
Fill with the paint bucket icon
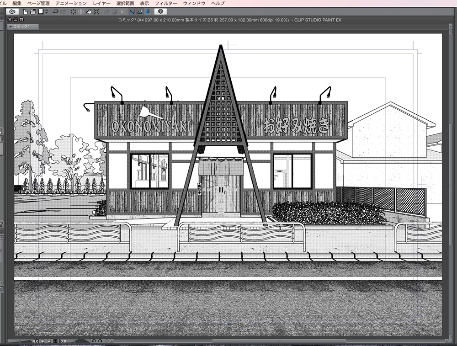pyautogui.click(x=89, y=12)
